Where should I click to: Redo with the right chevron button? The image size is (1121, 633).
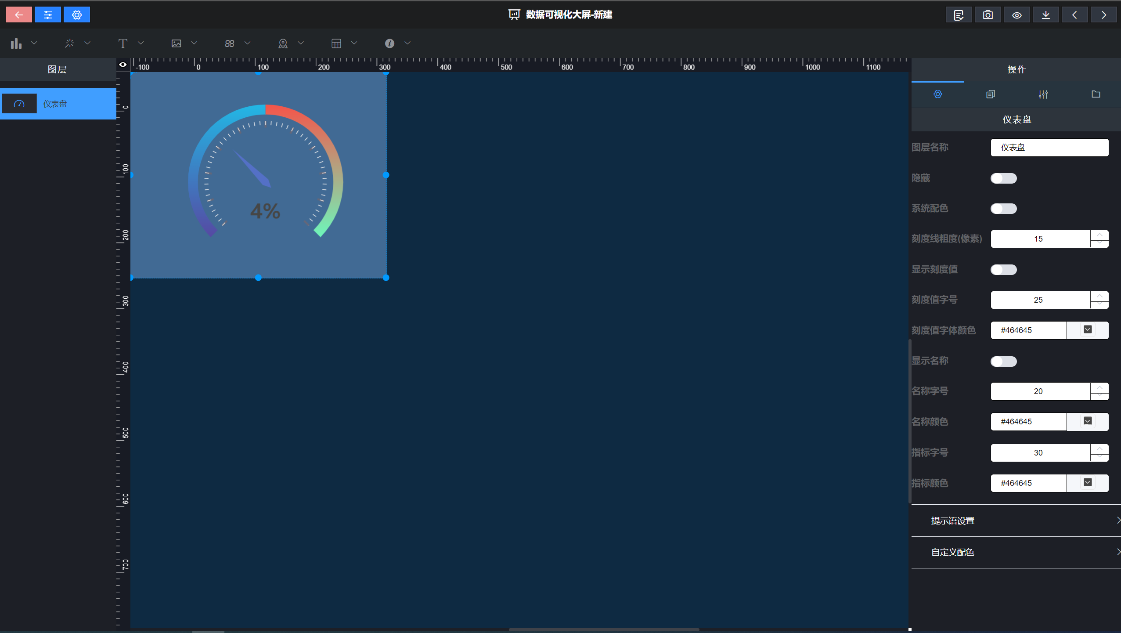[1104, 14]
